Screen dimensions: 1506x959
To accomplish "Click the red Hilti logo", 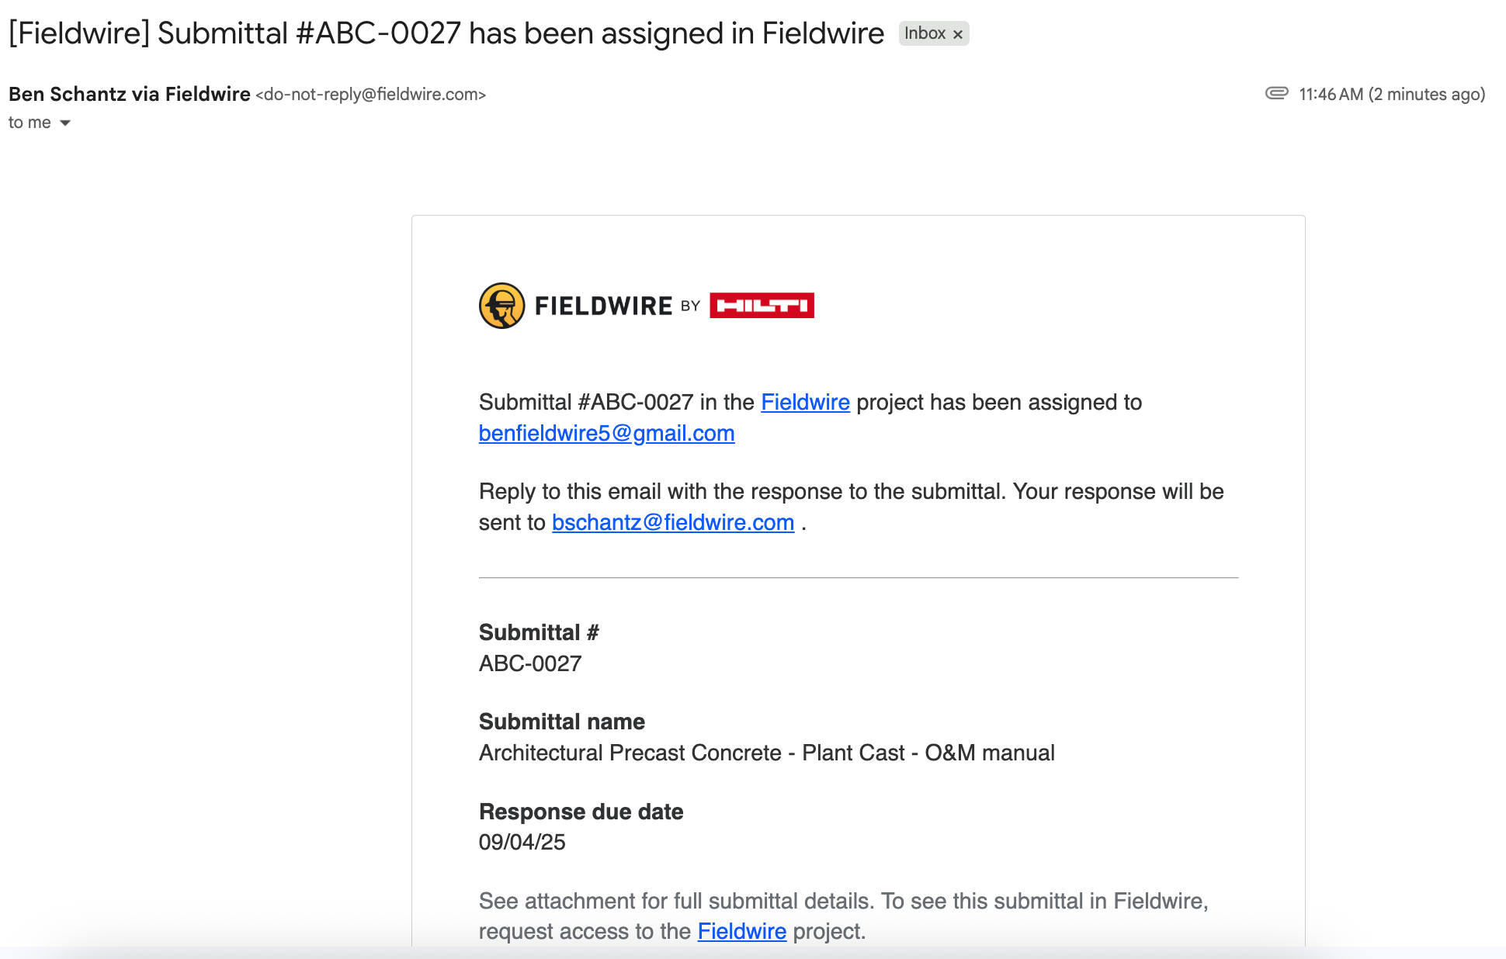I will [762, 306].
